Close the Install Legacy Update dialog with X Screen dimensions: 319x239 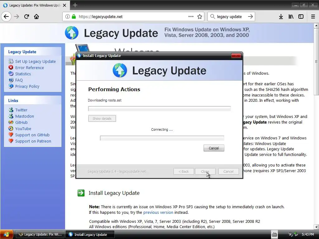(236, 56)
